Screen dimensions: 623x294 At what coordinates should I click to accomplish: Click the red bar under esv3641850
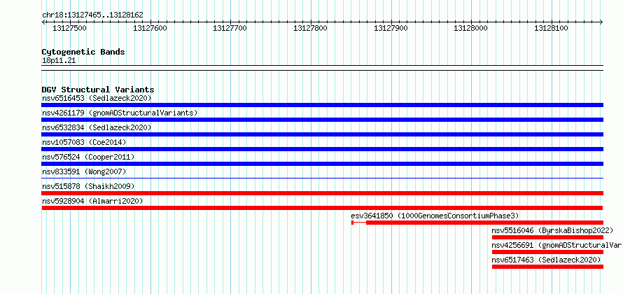click(x=477, y=223)
